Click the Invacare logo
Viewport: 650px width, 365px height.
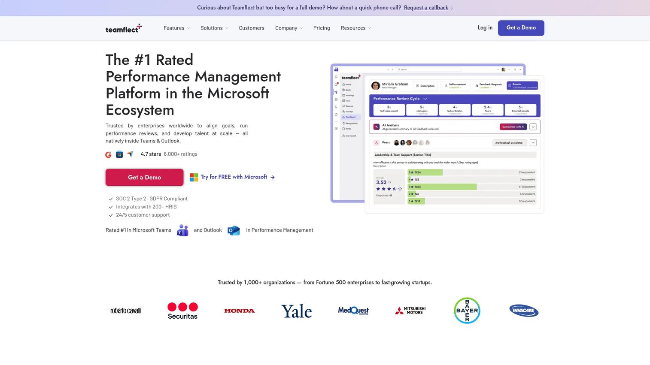coord(524,311)
